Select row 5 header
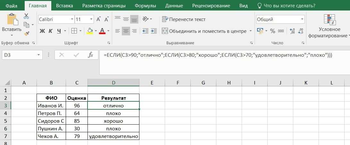Screen dimensions: 350x145 5,121
